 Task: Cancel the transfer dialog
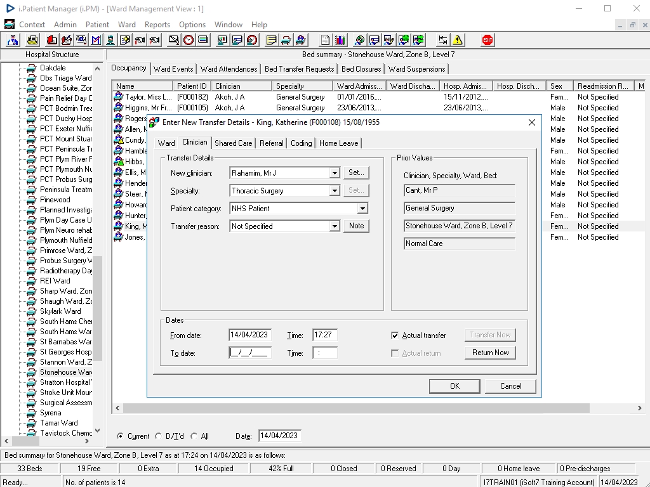[x=510, y=386]
